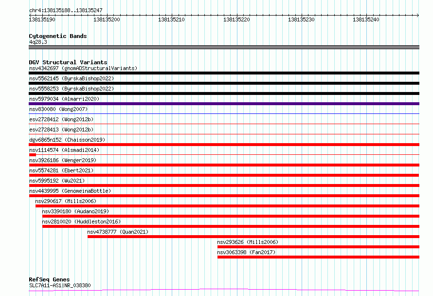
Task: Click the red bar under dgv6865n152
Action: [x=224, y=145]
